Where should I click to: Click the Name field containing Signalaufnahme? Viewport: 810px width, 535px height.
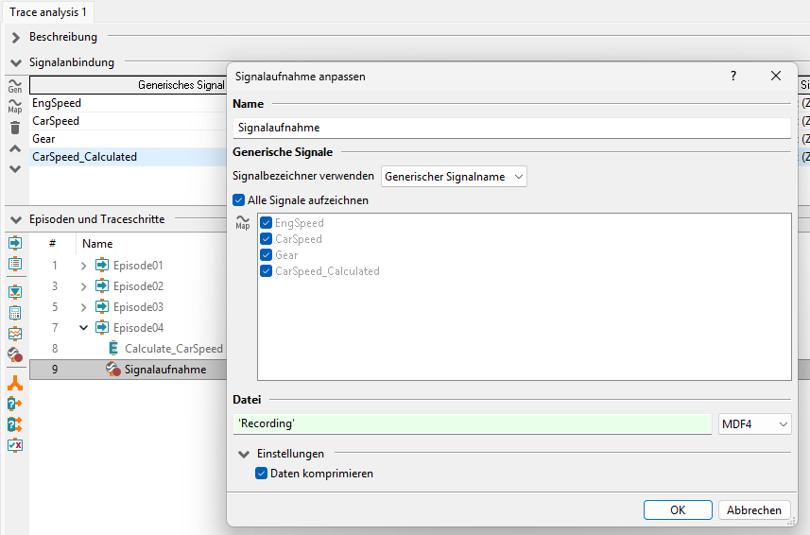[x=511, y=128]
